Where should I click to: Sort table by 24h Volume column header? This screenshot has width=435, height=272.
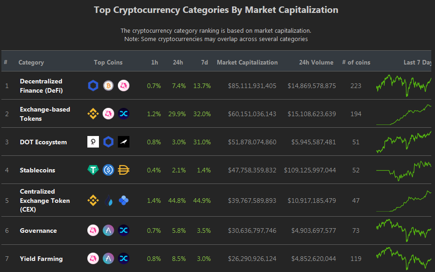(316, 62)
